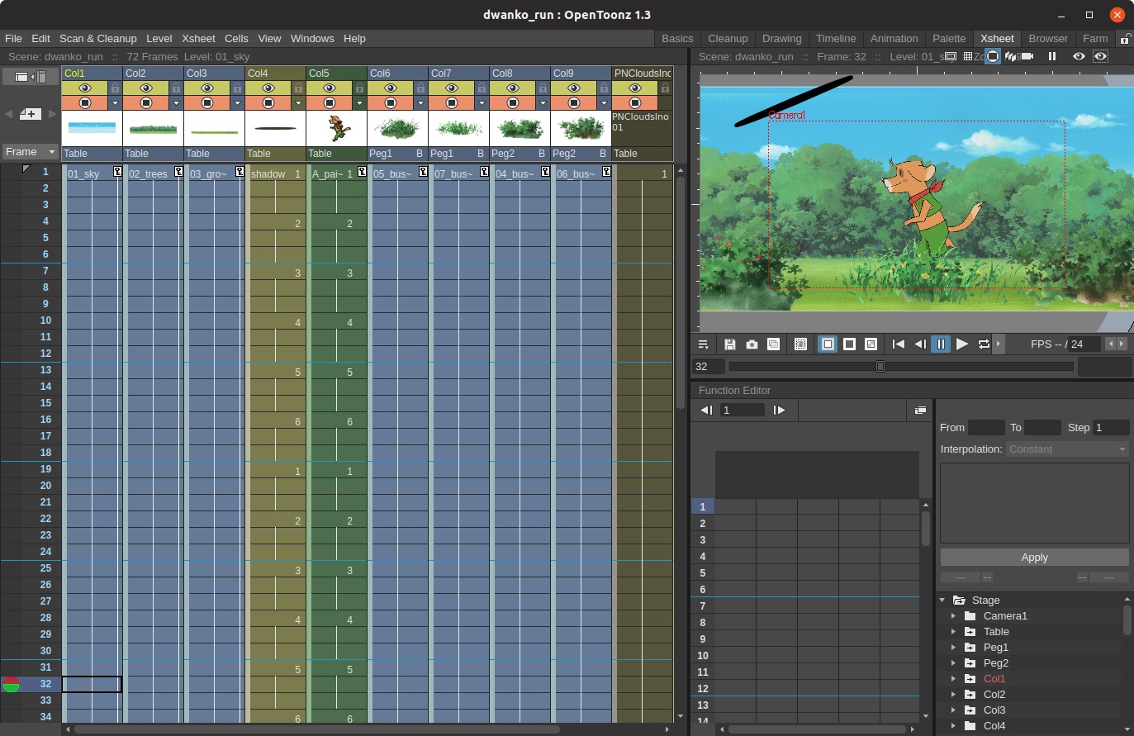Image resolution: width=1134 pixels, height=736 pixels.
Task: Select the checkered background icon
Action: pyautogui.click(x=871, y=344)
